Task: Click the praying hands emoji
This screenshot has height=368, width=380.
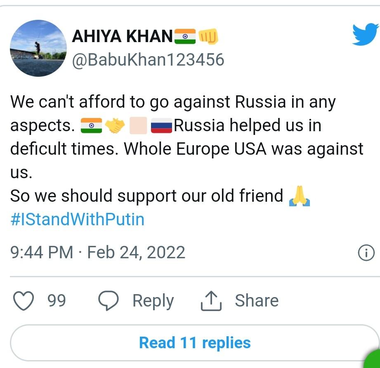Action: [x=299, y=196]
